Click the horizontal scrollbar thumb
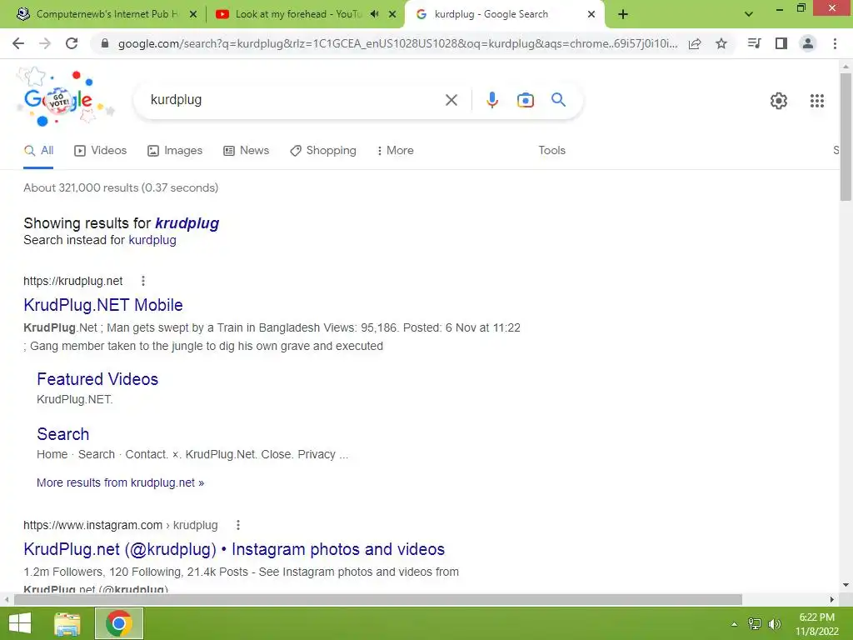Viewport: 853px width, 640px height. pyautogui.click(x=378, y=599)
